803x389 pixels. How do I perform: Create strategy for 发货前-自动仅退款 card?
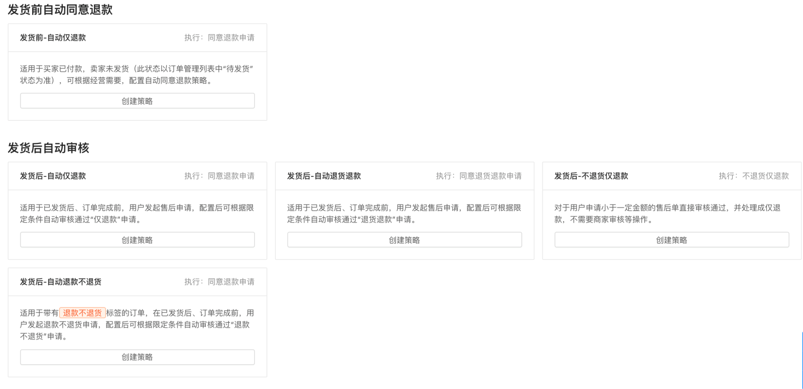point(137,101)
